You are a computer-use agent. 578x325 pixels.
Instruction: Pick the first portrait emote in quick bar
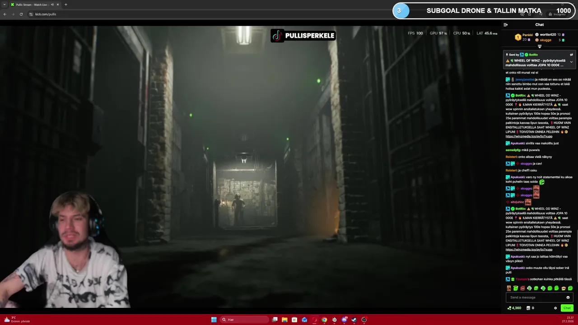[x=509, y=288]
